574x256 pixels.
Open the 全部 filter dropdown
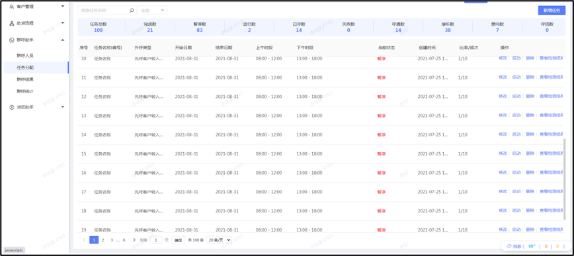click(152, 11)
